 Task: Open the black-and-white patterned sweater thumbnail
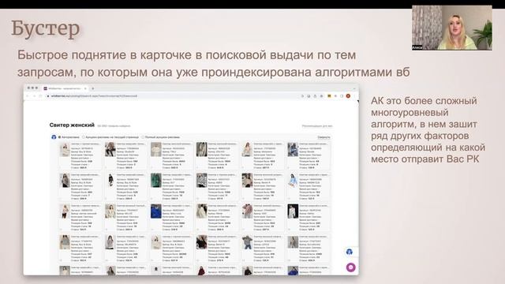click(x=202, y=181)
